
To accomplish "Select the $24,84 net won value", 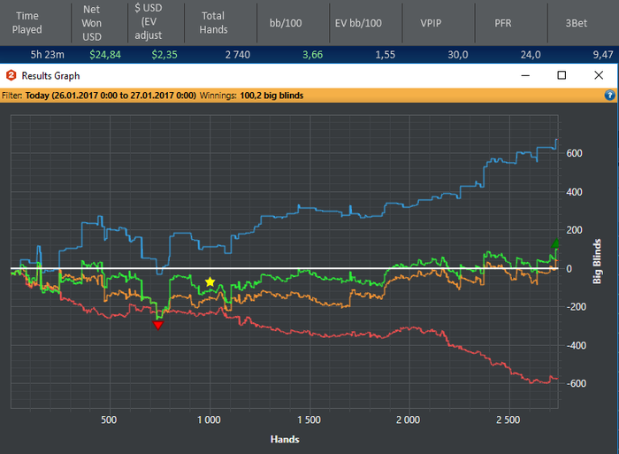I will 105,55.
